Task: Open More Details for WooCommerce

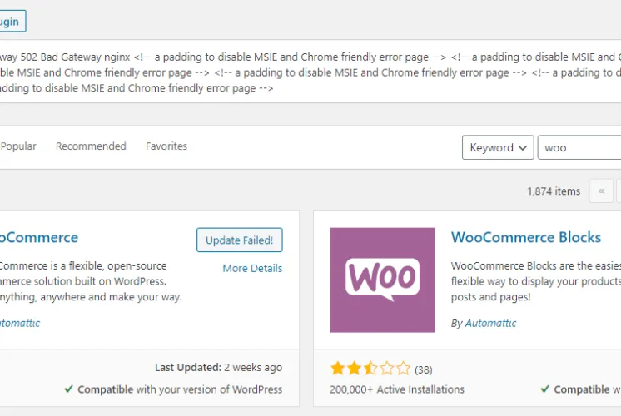Action: coord(252,269)
